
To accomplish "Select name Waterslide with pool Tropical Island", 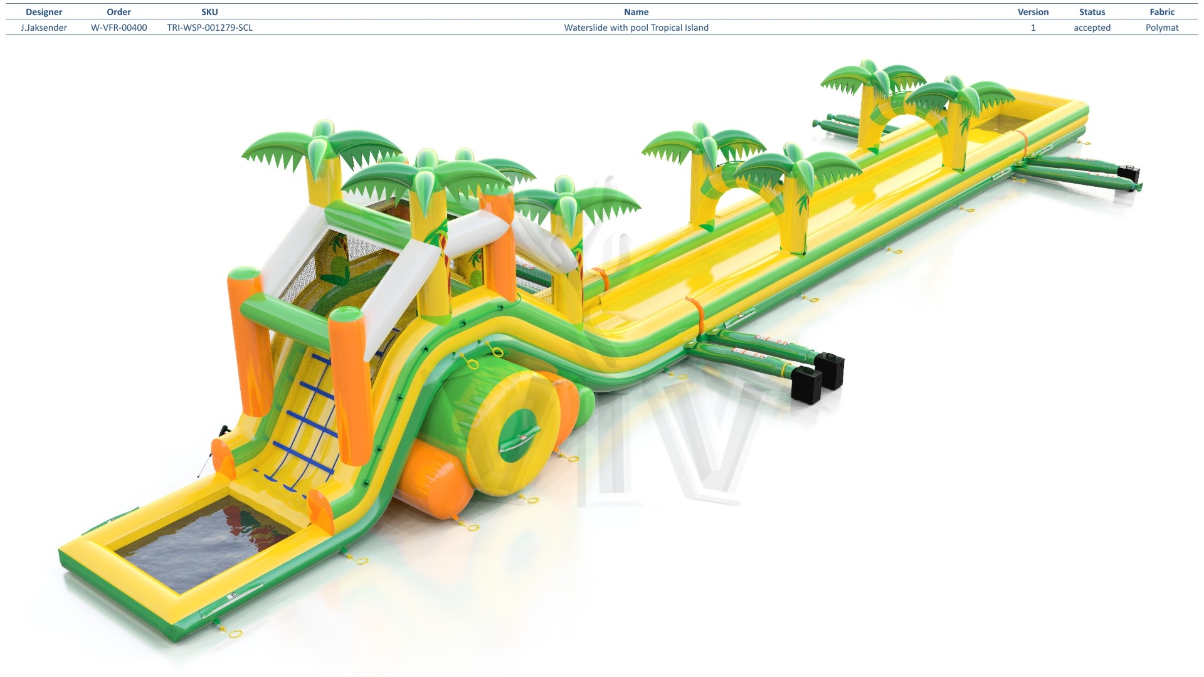I will point(636,28).
